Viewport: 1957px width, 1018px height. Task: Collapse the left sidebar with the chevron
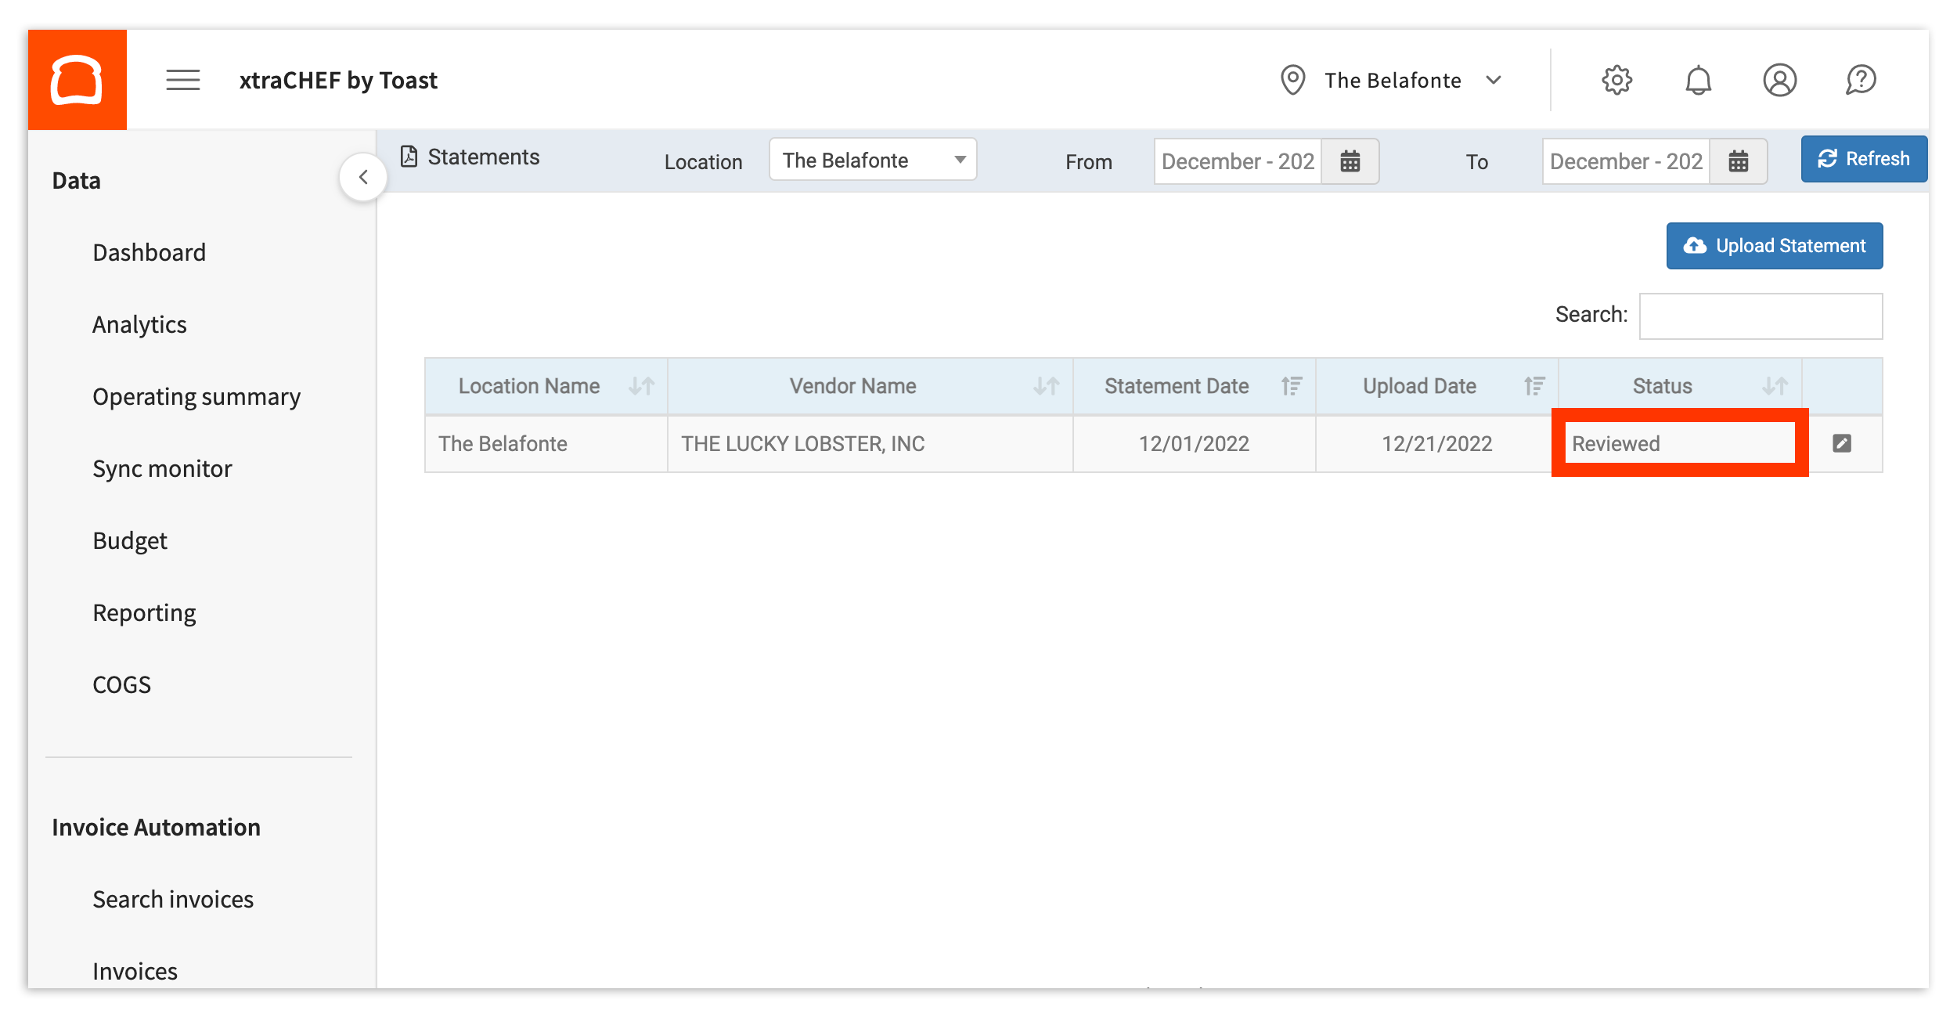click(x=363, y=177)
